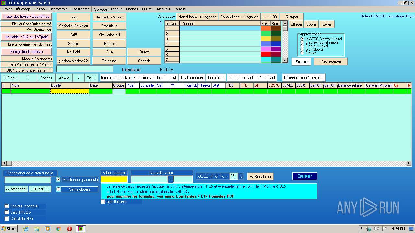
Task: Open the Durov diagram
Action: [144, 52]
